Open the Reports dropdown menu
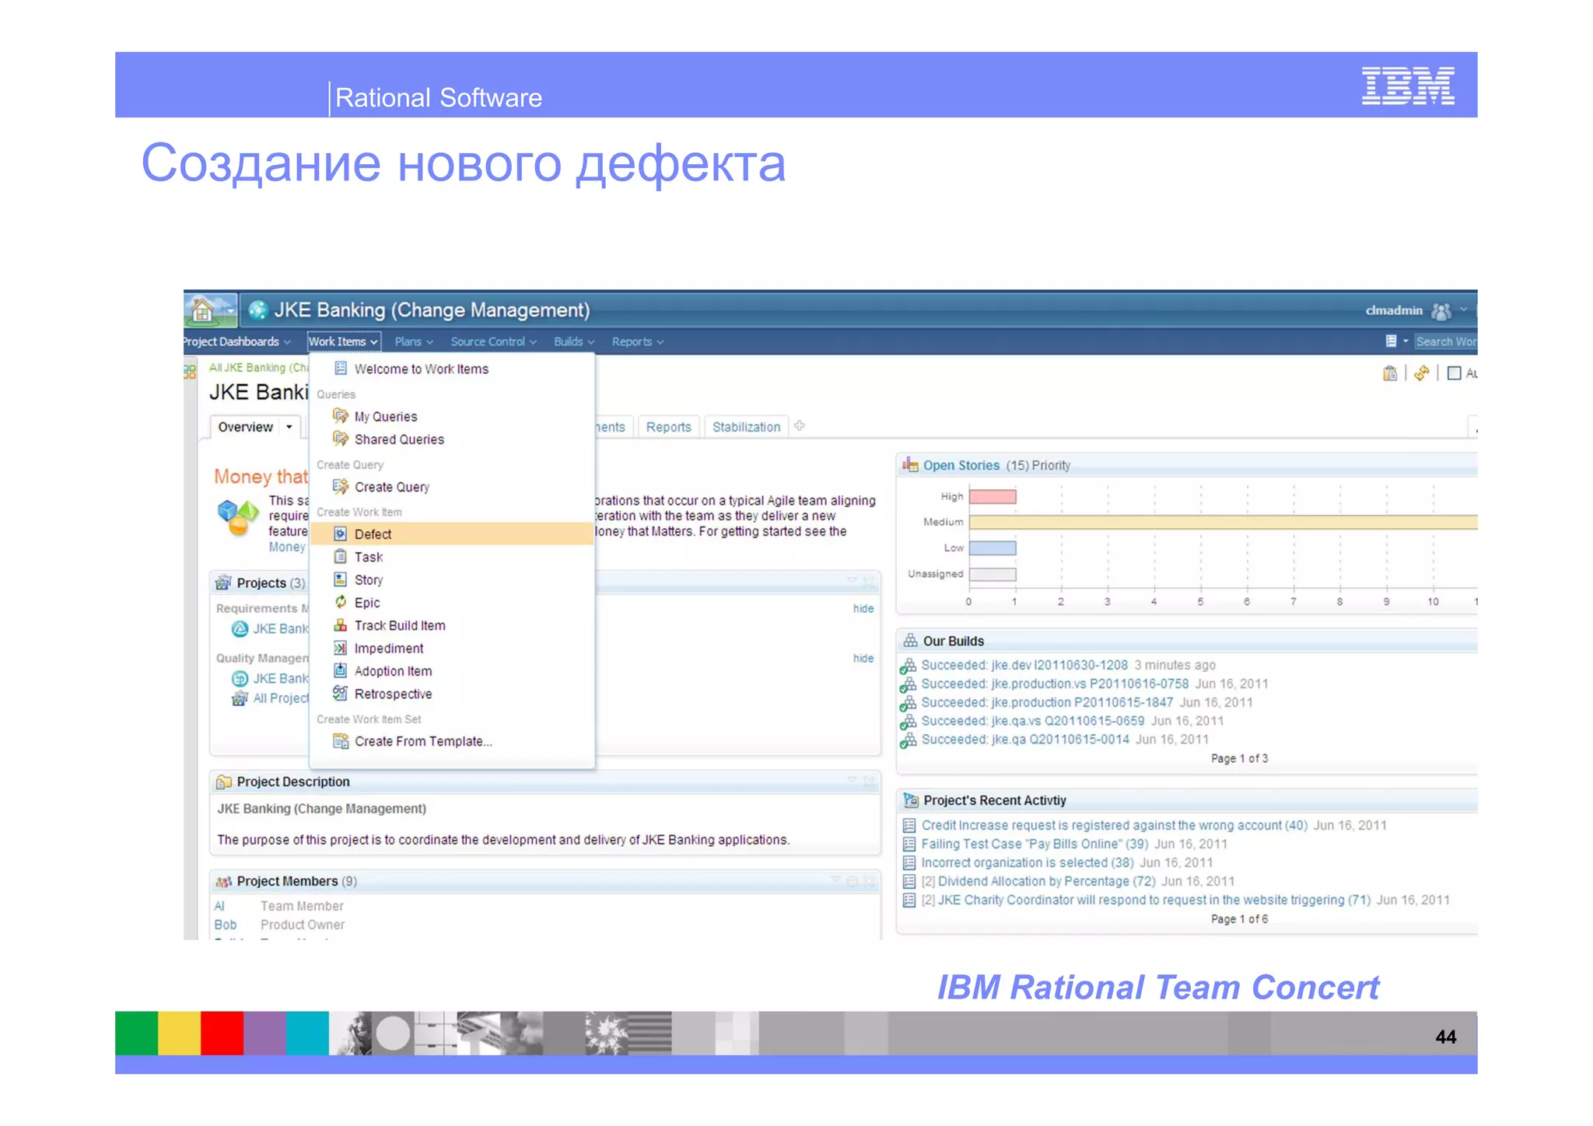1593x1126 pixels. tap(637, 341)
